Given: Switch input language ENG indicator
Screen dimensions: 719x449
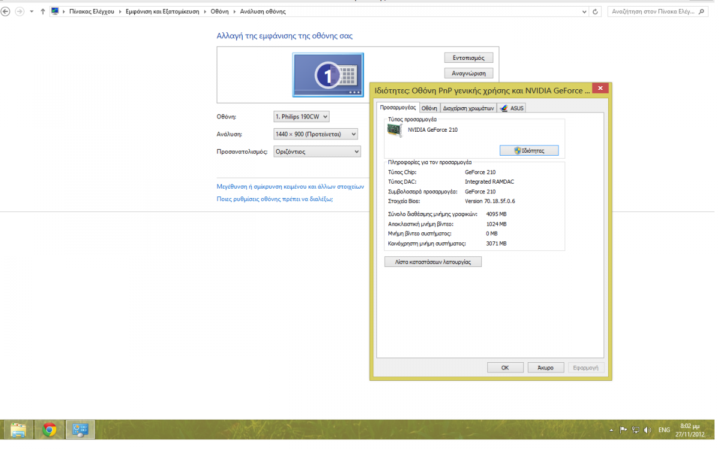Looking at the screenshot, I should click(x=664, y=430).
